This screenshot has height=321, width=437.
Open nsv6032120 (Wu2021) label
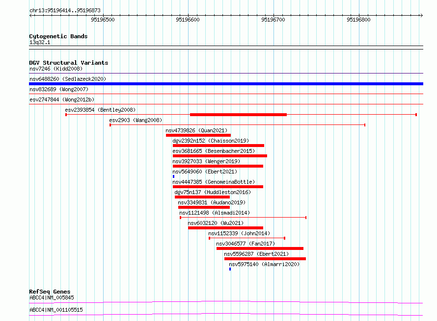point(216,223)
